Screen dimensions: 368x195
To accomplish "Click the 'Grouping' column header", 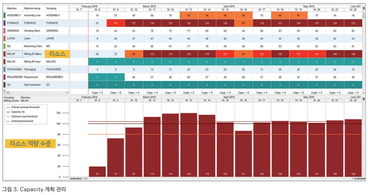I will pyautogui.click(x=51, y=8).
